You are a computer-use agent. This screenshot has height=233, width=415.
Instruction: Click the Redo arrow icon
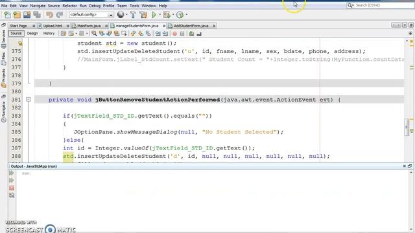60,15
